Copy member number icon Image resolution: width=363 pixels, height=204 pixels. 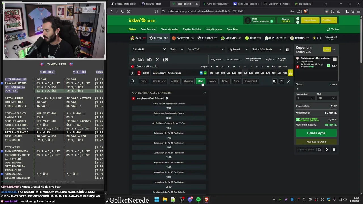tap(272, 22)
